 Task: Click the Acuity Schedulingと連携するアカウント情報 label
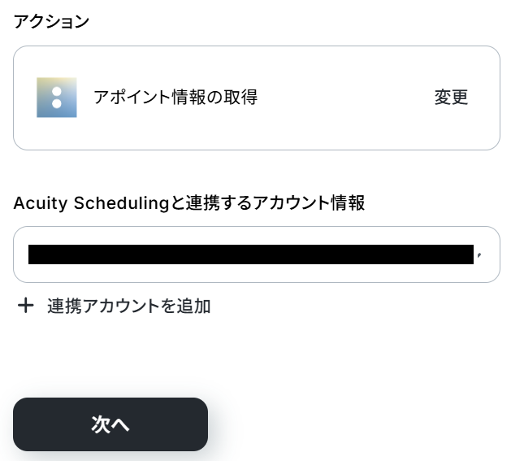tap(188, 203)
